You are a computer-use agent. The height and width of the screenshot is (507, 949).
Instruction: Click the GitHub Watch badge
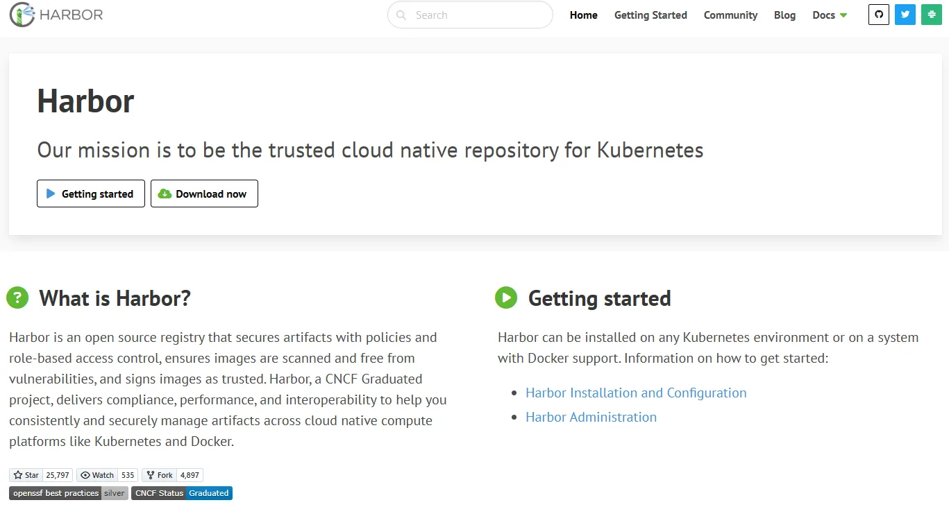point(96,475)
